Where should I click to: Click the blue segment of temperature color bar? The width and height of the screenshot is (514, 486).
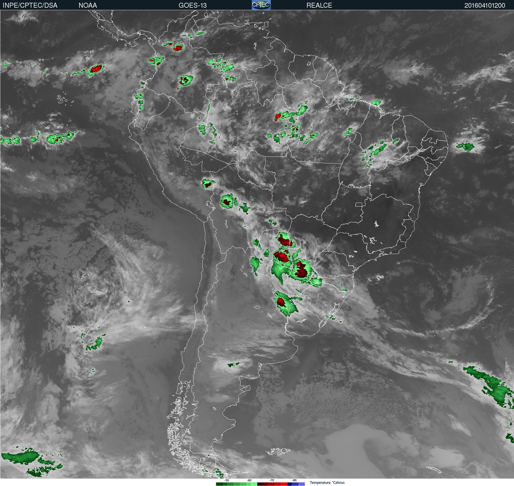click(296, 484)
